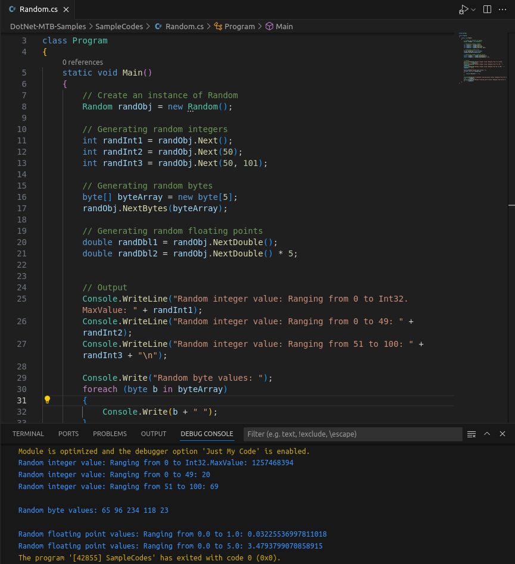Viewport: 515px width, 564px height.
Task: Run and debug the Random.cs file
Action: [464, 10]
